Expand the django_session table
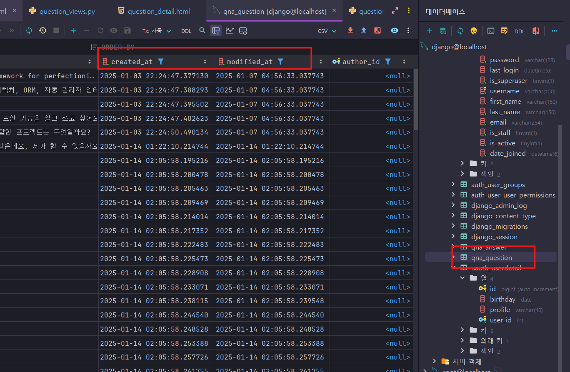Screen dimensions: 570x372 453,236
